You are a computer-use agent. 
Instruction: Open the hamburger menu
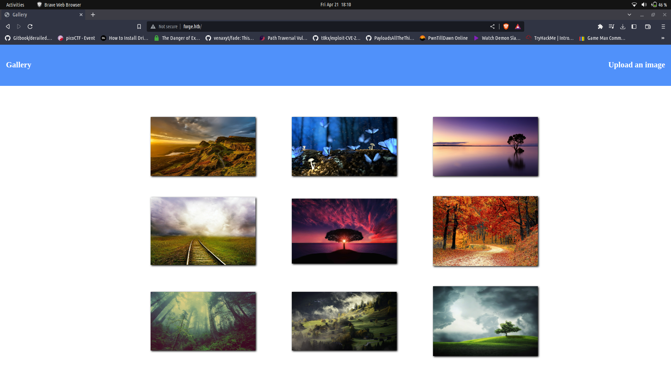click(x=663, y=27)
